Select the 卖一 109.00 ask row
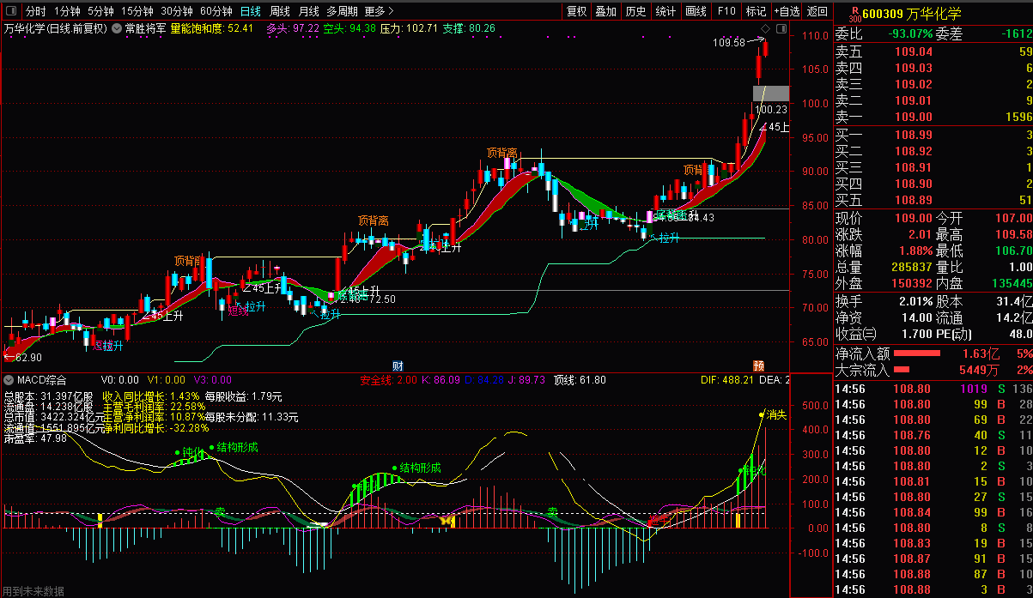Viewport: 1033px width, 598px height. pyautogui.click(x=933, y=117)
